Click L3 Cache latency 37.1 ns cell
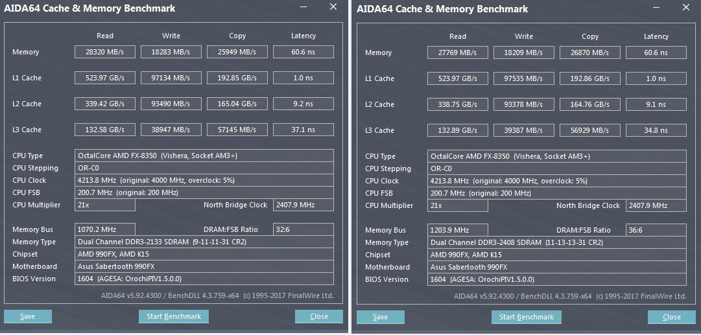The width and height of the screenshot is (701, 335). pos(303,130)
